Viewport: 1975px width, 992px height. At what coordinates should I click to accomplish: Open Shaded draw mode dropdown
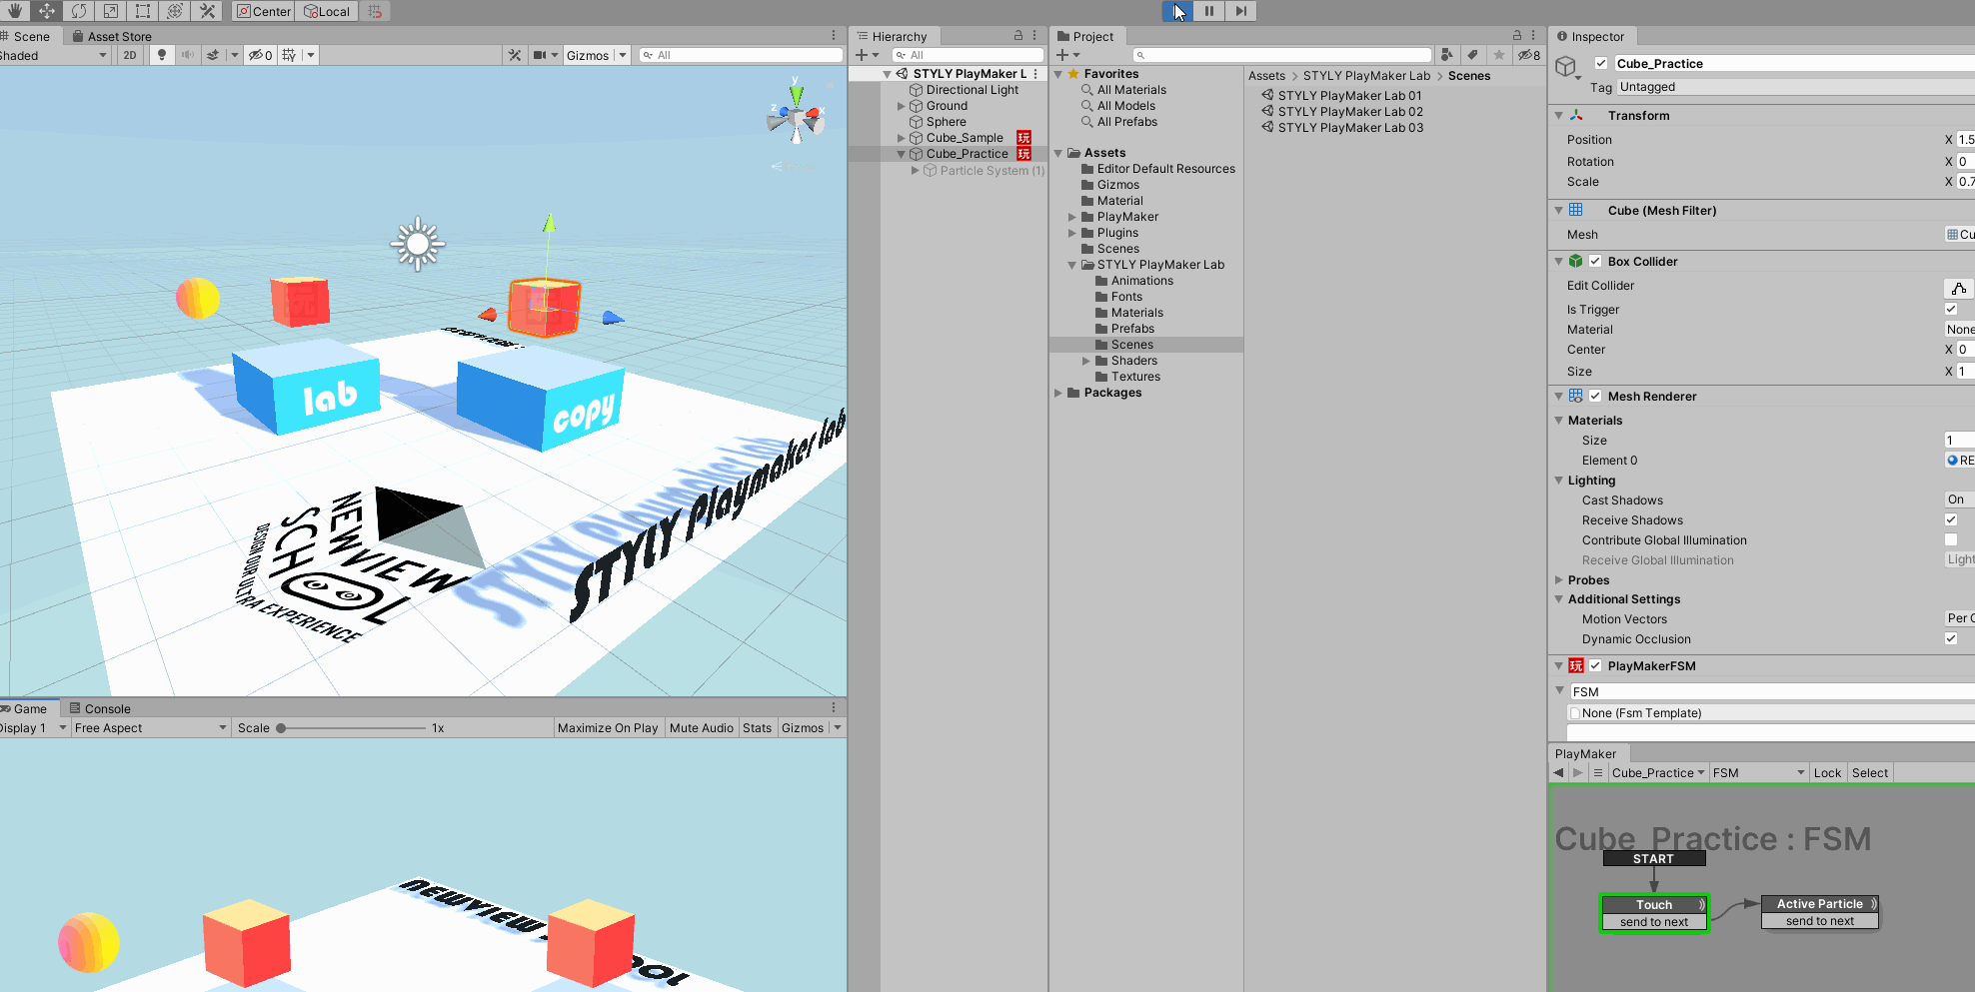(x=55, y=55)
